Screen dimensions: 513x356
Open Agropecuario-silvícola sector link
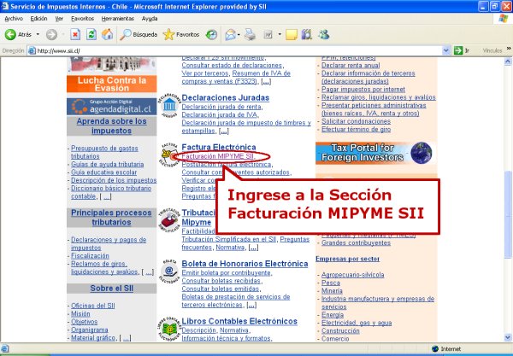(x=352, y=275)
